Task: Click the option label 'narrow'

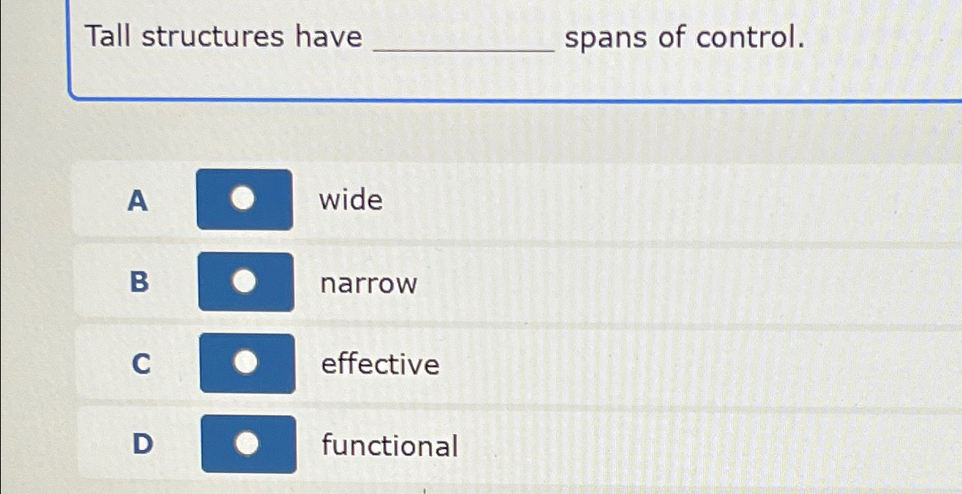Action: [368, 284]
